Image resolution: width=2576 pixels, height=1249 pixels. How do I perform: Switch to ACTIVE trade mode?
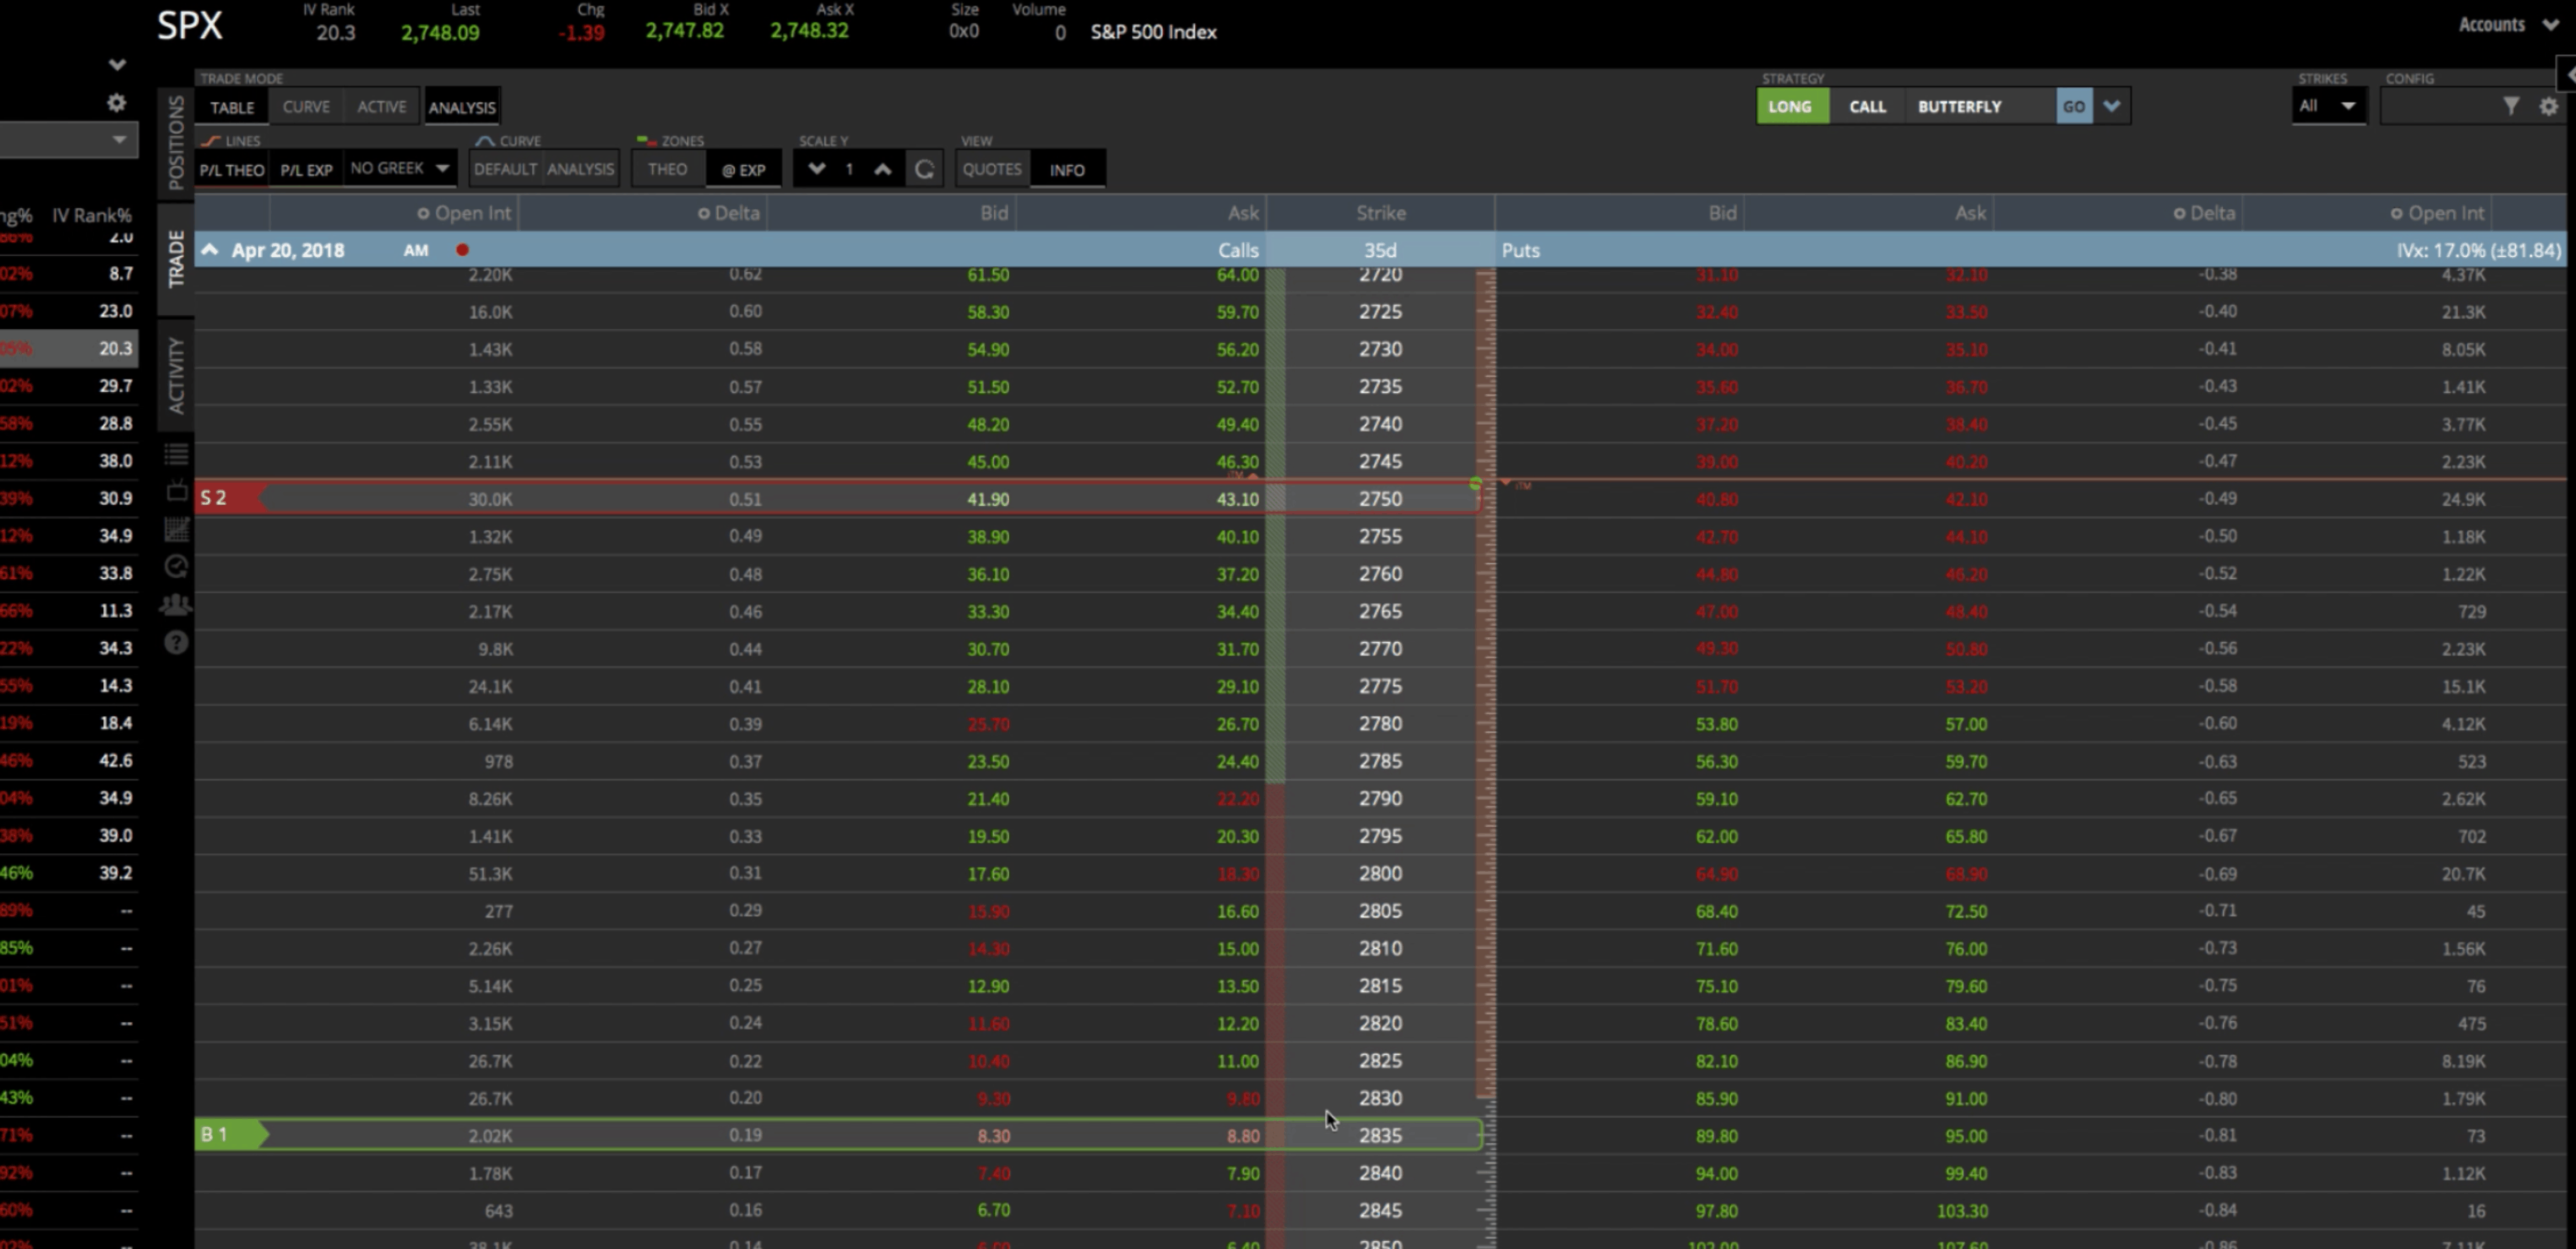tap(382, 107)
